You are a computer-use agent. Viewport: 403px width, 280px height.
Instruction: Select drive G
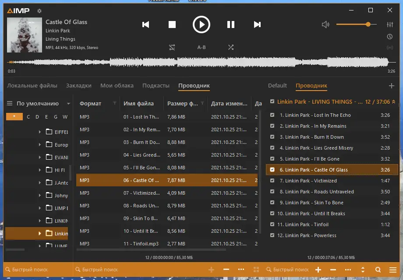56,117
